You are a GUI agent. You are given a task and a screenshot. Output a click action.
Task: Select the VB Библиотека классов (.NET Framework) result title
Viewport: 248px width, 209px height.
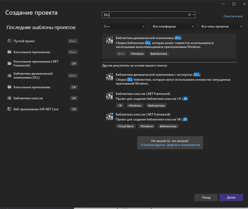pos(143,114)
